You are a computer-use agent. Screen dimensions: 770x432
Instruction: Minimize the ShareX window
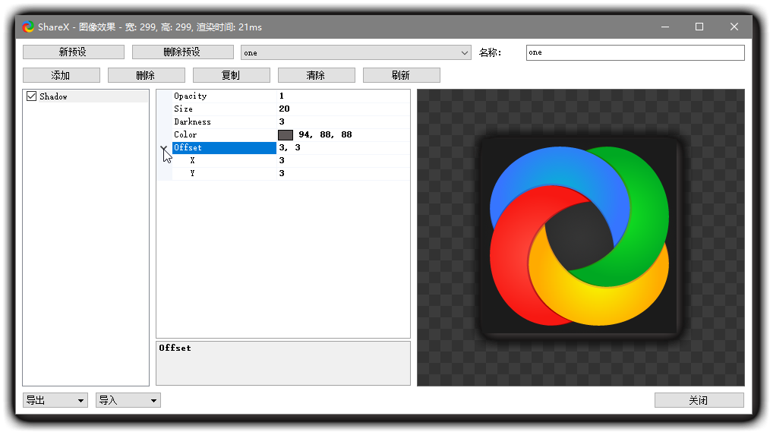665,27
